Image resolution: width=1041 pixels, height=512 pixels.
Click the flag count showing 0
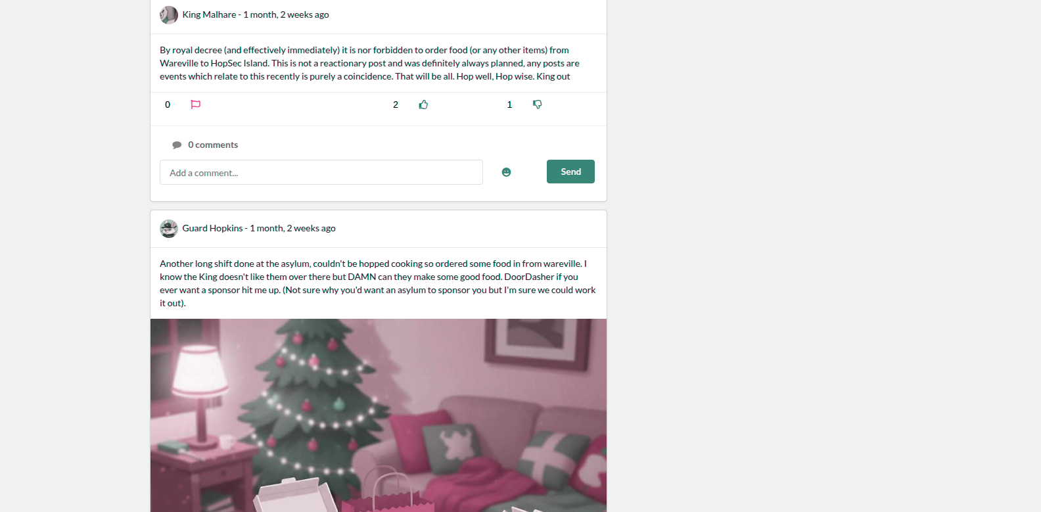[168, 105]
